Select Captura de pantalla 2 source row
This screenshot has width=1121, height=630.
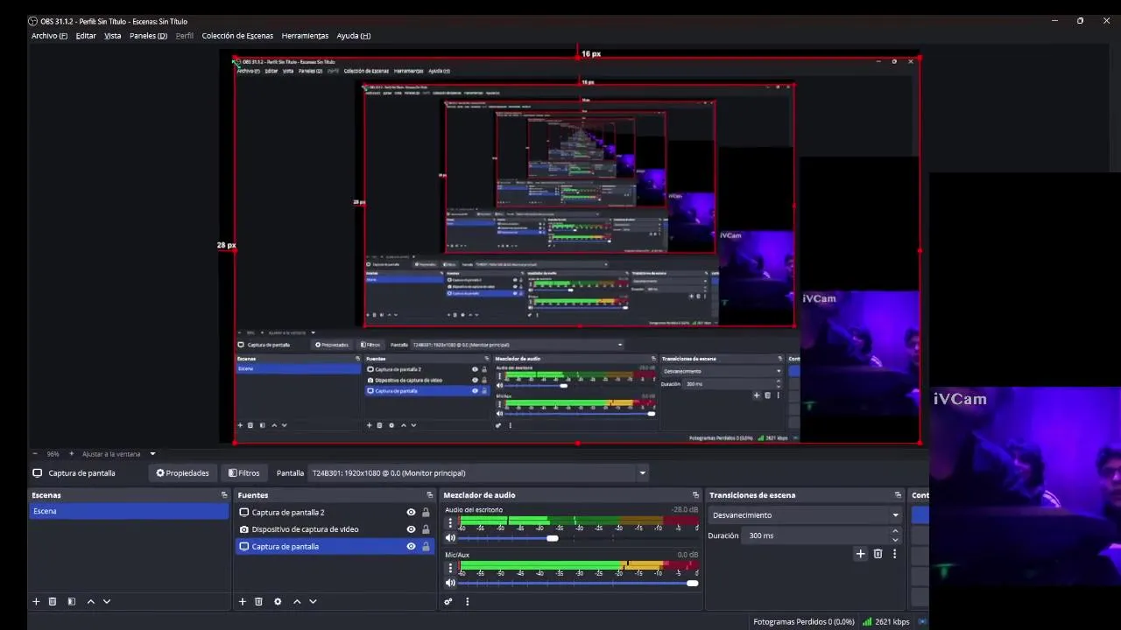point(335,513)
